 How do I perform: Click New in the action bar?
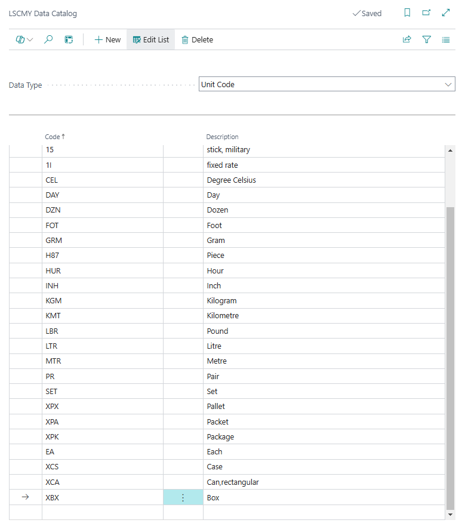click(107, 39)
